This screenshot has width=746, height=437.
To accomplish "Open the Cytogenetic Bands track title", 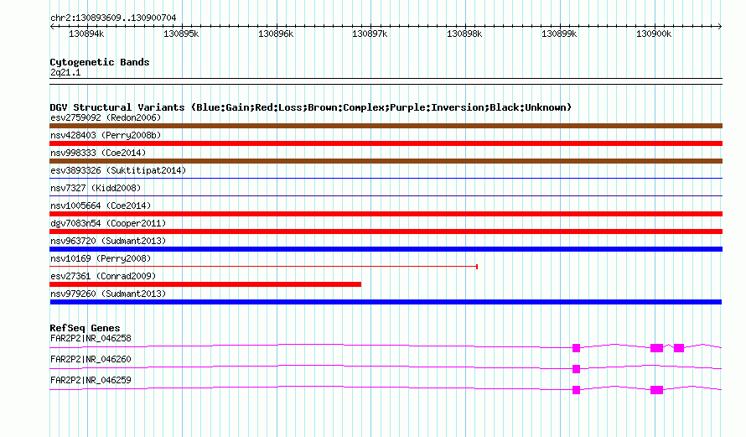I will (100, 62).
